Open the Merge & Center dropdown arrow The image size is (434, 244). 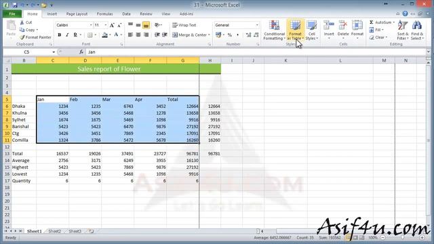click(x=209, y=35)
